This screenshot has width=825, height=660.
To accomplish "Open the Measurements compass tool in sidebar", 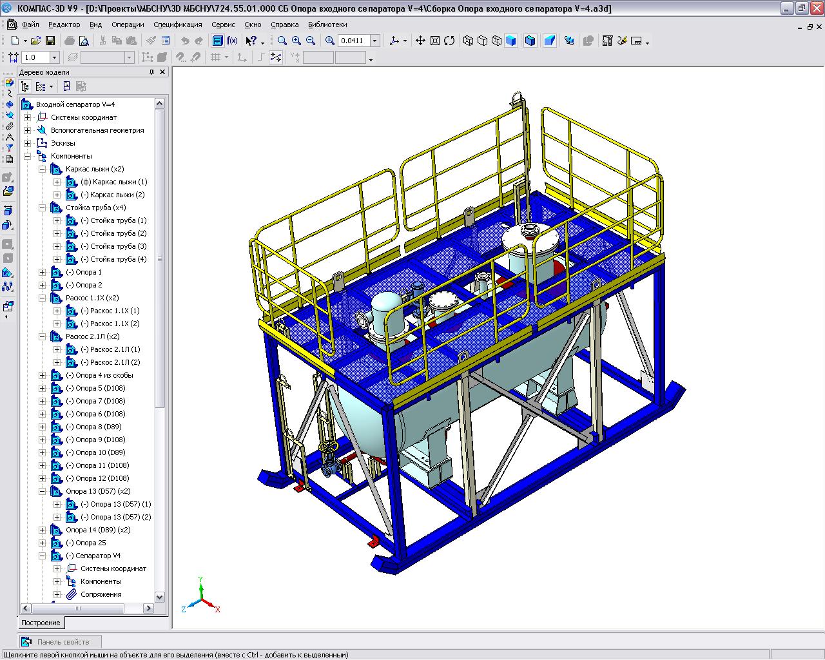I will pos(8,137).
